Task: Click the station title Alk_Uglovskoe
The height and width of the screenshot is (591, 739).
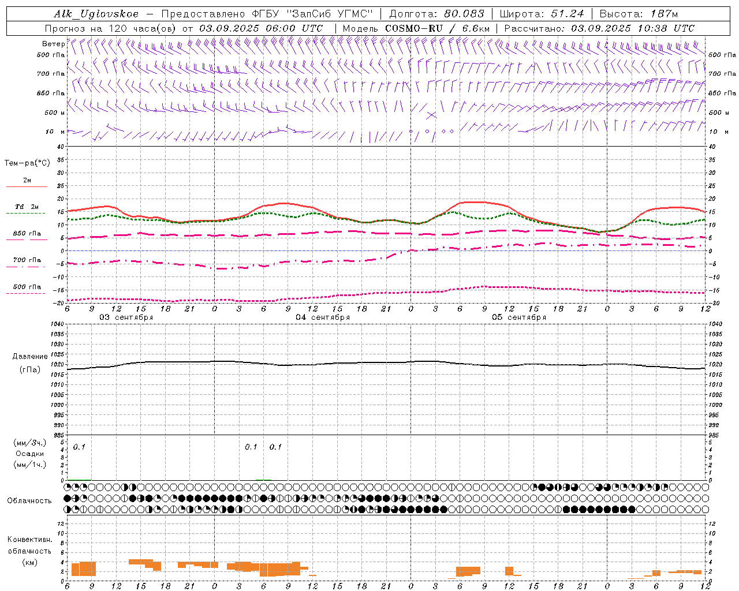Action: tap(96, 14)
